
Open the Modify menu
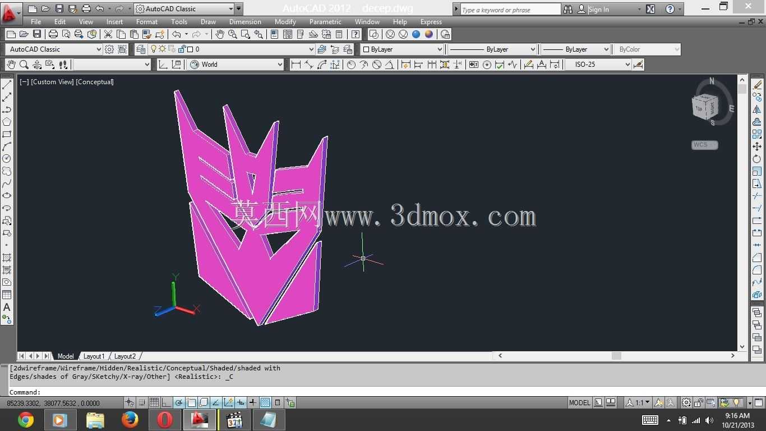point(285,22)
